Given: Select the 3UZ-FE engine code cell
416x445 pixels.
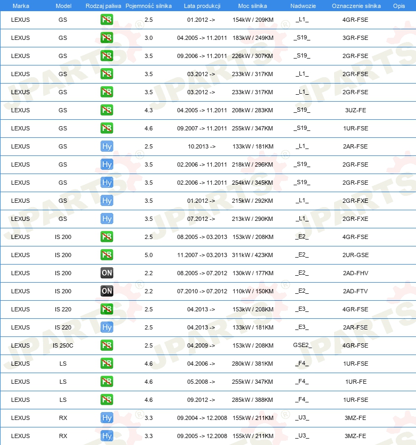Looking at the screenshot, I should 355,110.
